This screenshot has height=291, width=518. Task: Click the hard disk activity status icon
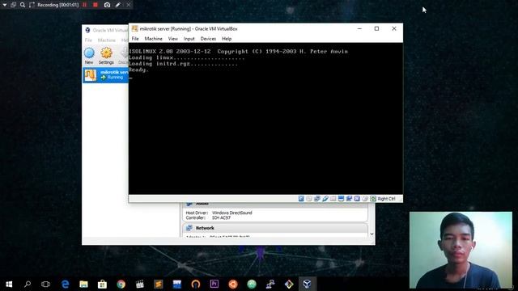301,198
